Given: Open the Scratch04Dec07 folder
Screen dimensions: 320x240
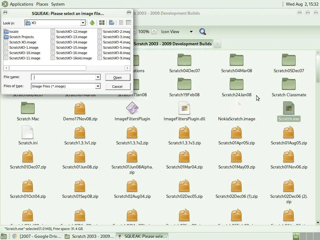Looking at the screenshot, I should [x=184, y=63].
